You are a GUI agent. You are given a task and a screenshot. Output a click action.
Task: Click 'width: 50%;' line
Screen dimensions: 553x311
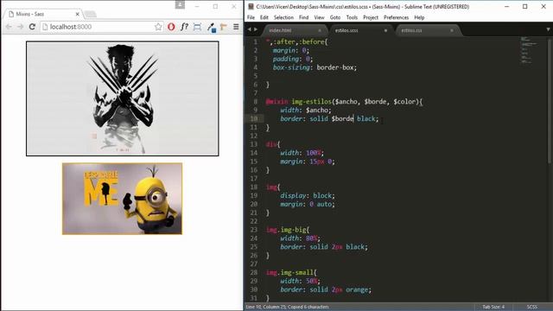point(300,281)
